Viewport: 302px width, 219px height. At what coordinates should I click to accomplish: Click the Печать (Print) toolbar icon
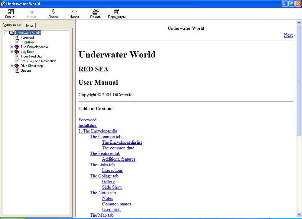pos(96,12)
